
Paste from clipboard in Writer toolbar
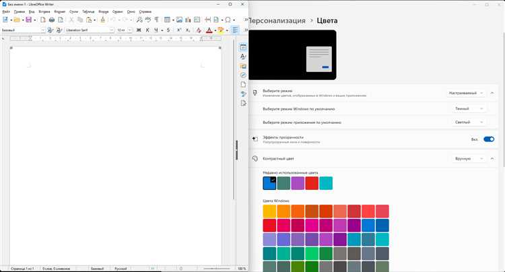click(89, 20)
